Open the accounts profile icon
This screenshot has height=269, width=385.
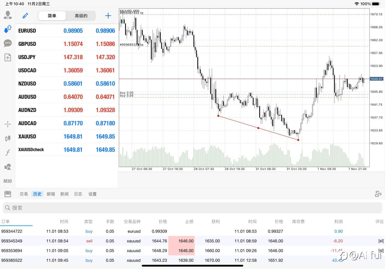[8, 15]
